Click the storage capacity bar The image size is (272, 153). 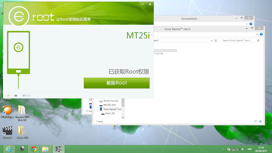tap(165, 51)
